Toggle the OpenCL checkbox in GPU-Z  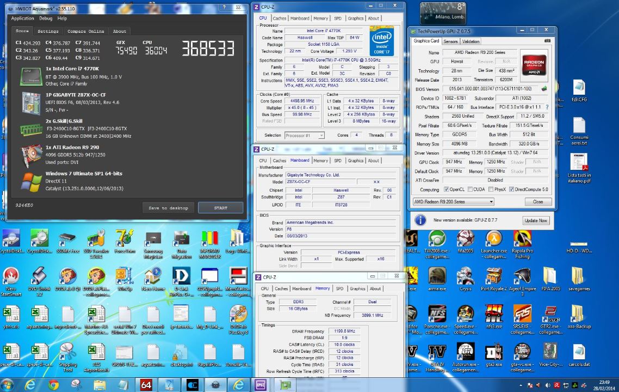tap(446, 189)
